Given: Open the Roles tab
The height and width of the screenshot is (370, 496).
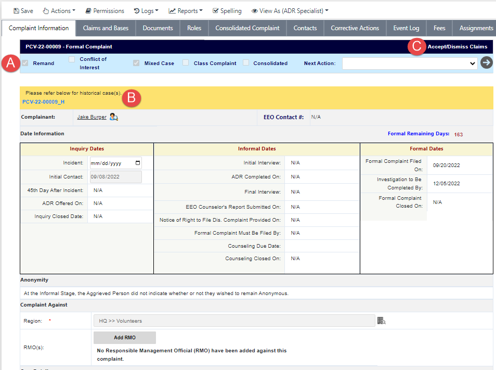Looking at the screenshot, I should 194,28.
